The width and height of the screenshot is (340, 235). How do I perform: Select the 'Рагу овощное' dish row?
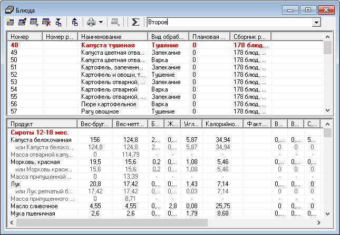click(x=113, y=111)
